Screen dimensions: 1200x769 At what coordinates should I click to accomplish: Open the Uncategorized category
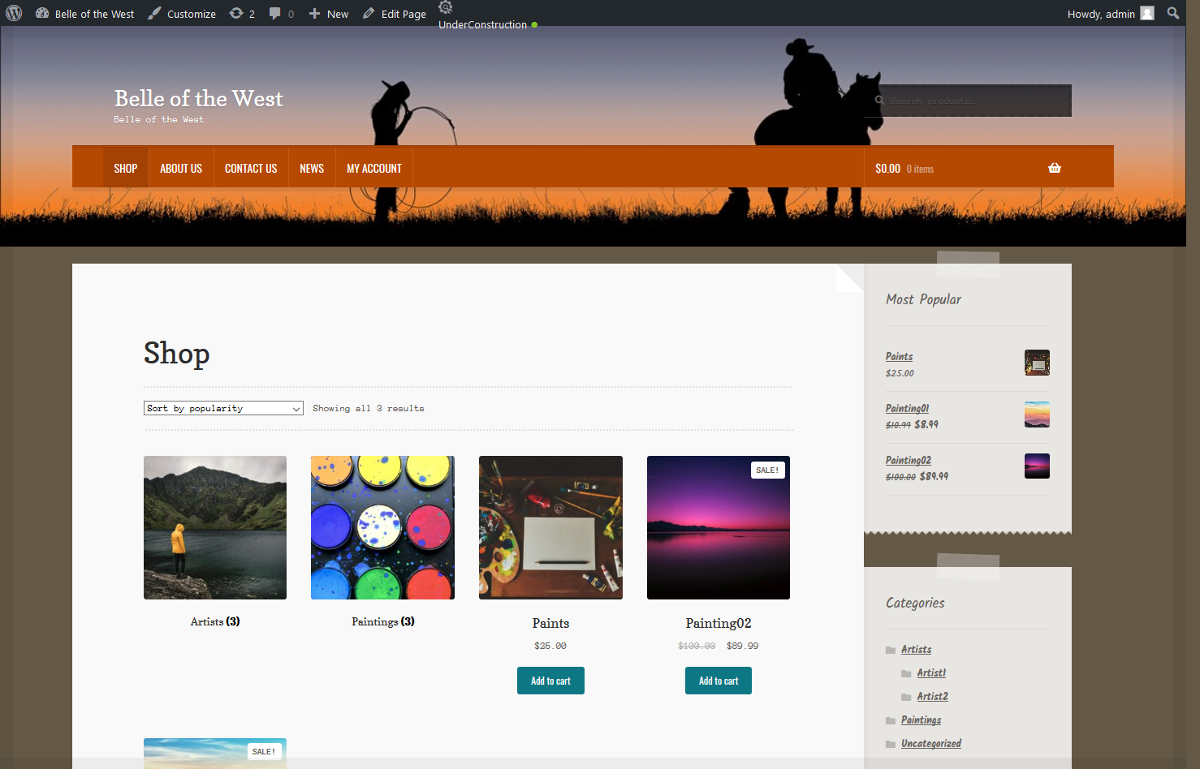930,743
